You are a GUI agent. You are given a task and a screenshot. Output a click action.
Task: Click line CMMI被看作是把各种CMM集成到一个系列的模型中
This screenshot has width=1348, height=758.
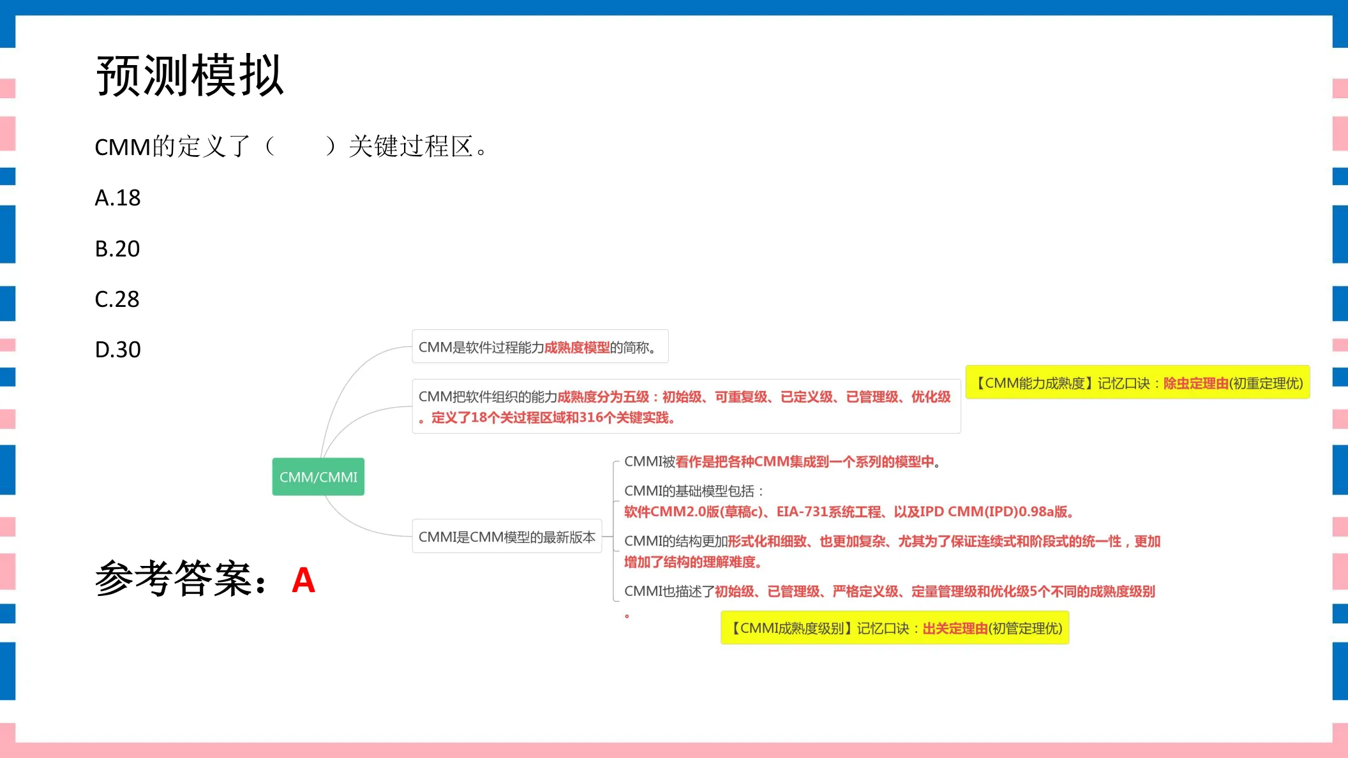[782, 461]
